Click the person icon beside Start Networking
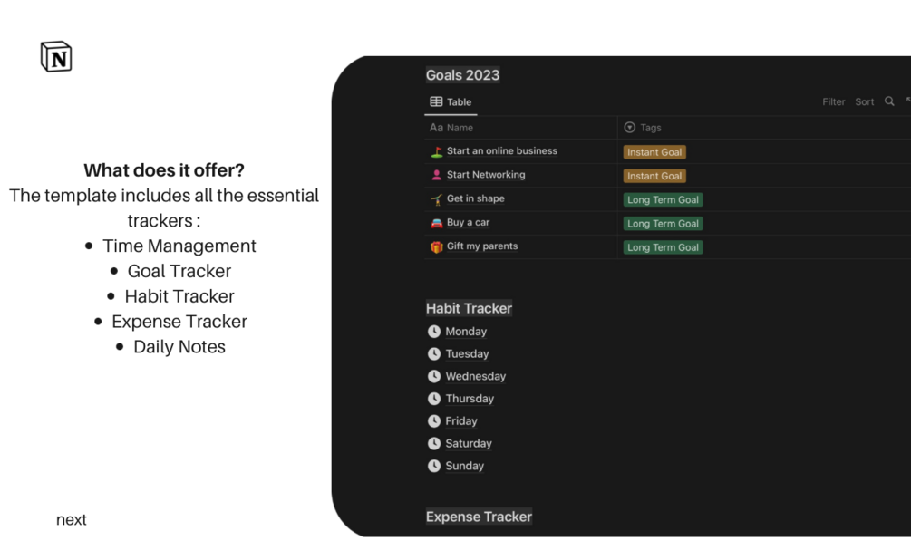Viewport: 911px width, 560px height. pyautogui.click(x=436, y=176)
